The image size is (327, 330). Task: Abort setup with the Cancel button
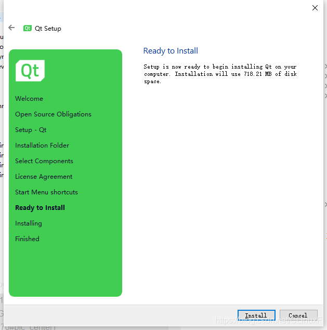click(298, 315)
